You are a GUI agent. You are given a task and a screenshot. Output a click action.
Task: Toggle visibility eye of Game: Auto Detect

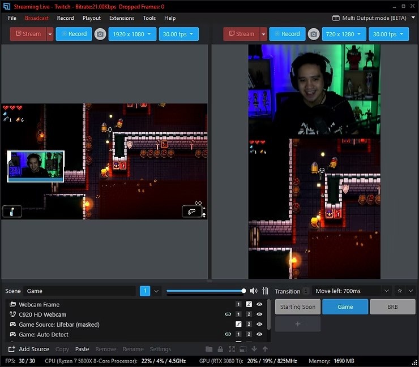tap(259, 334)
